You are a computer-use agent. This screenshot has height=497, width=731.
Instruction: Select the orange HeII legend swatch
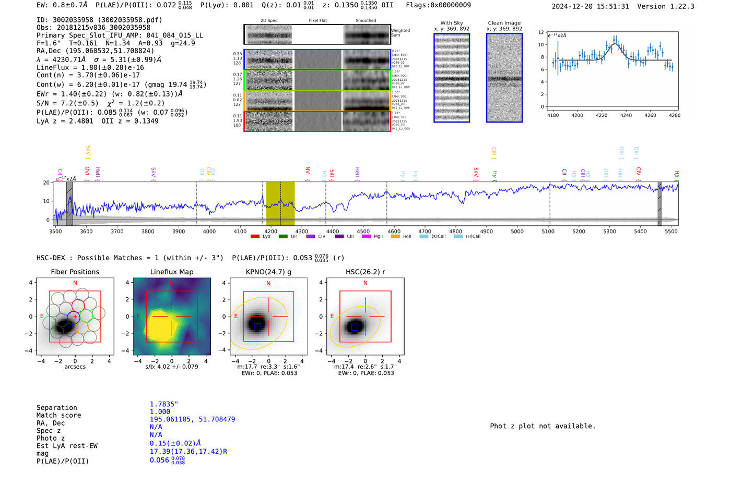tap(395, 237)
